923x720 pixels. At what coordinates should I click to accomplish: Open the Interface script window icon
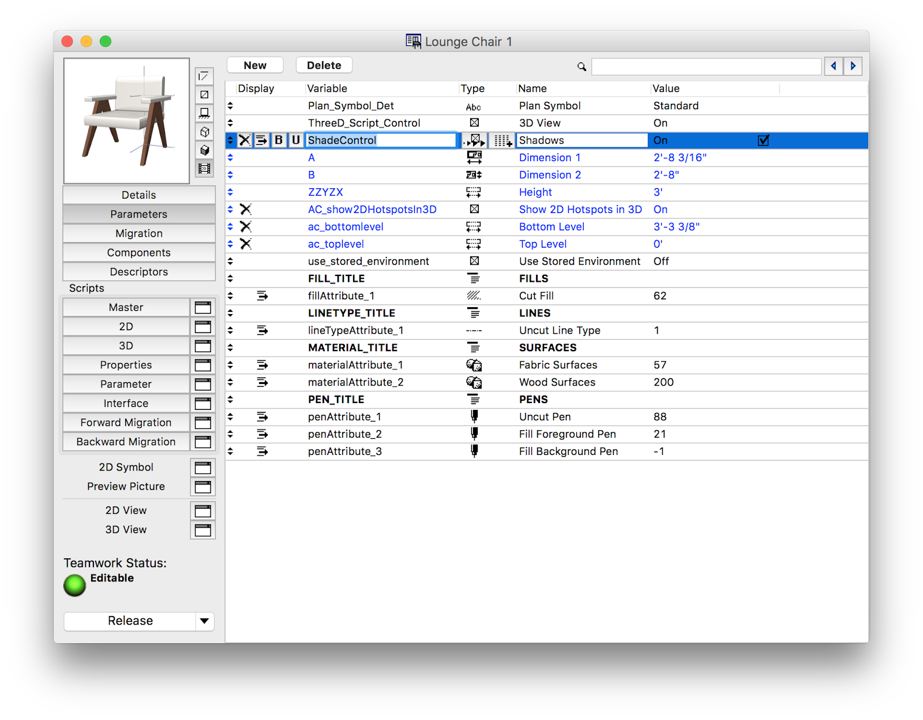(202, 404)
